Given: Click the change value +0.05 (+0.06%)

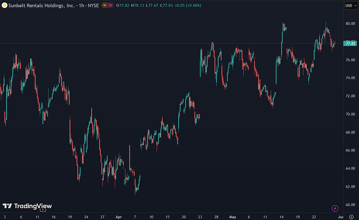Looking at the screenshot, I should pos(188,5).
